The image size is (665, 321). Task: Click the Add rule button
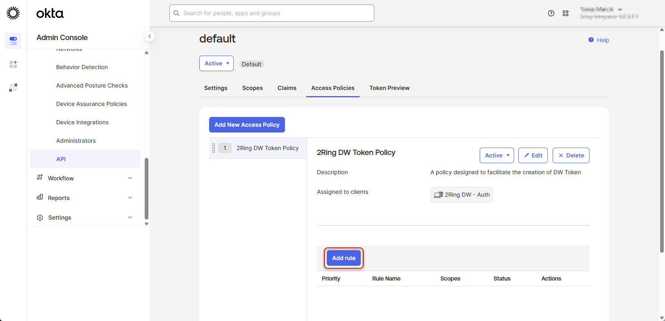coord(344,258)
